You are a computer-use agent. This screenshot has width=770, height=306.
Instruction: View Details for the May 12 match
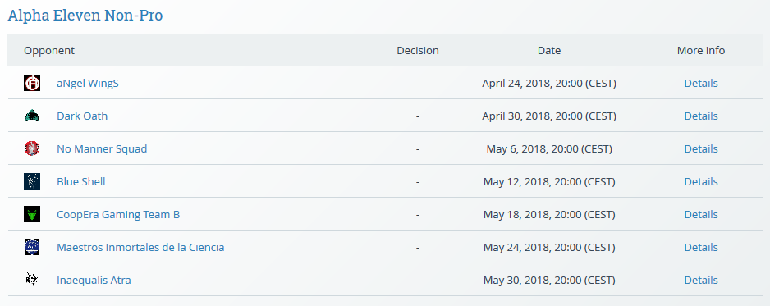click(701, 182)
